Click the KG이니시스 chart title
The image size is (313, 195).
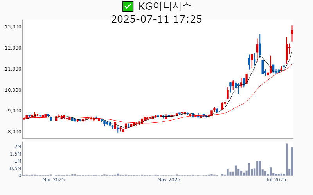(x=165, y=6)
